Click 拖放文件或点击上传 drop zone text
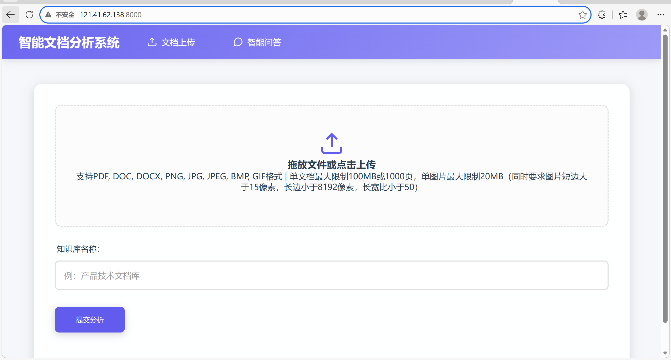 tap(331, 165)
